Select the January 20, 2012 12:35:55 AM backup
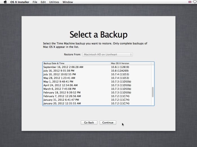197x147 pixels. click(x=97, y=103)
